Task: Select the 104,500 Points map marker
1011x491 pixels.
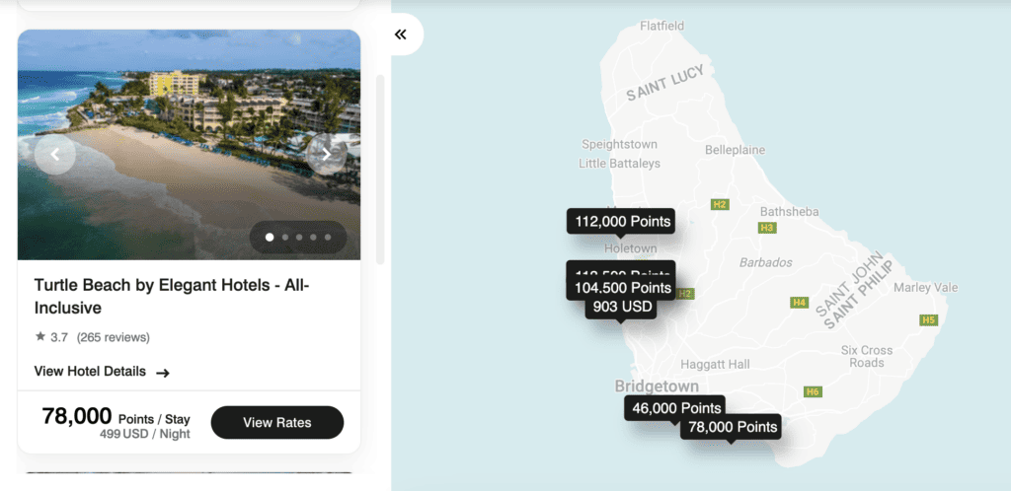Action: pyautogui.click(x=622, y=288)
